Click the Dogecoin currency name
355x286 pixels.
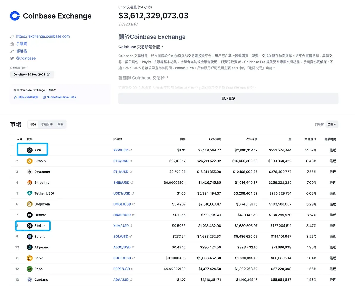point(42,204)
